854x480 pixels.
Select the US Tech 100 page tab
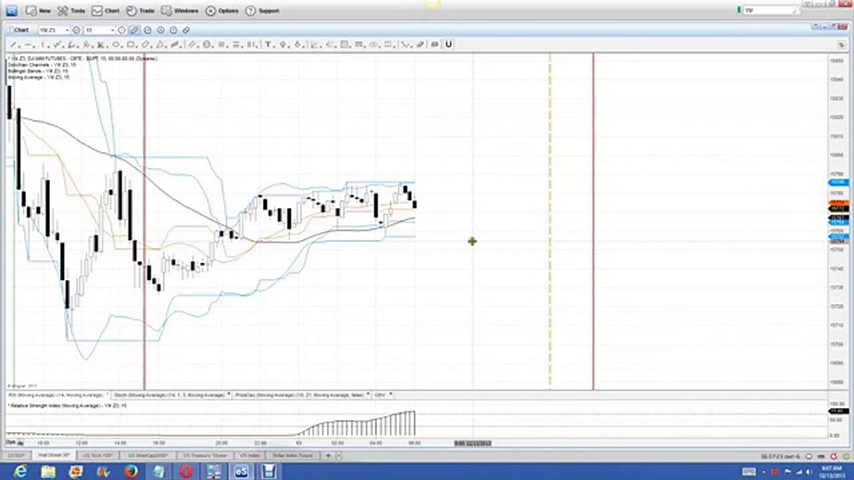[97, 455]
